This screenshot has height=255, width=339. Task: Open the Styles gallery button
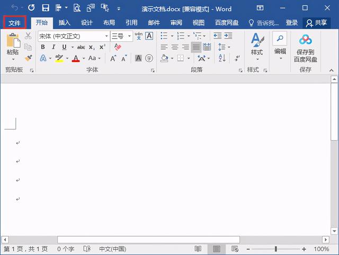click(x=257, y=44)
